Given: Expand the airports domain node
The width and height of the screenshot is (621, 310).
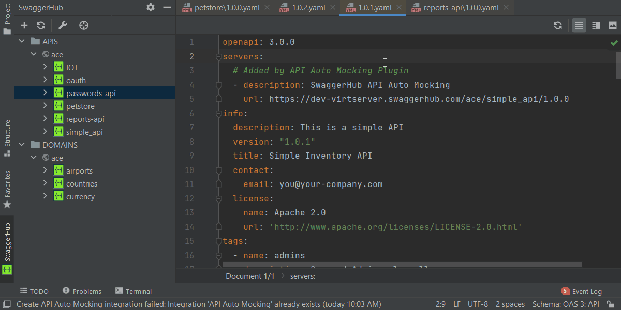Looking at the screenshot, I should (x=46, y=170).
